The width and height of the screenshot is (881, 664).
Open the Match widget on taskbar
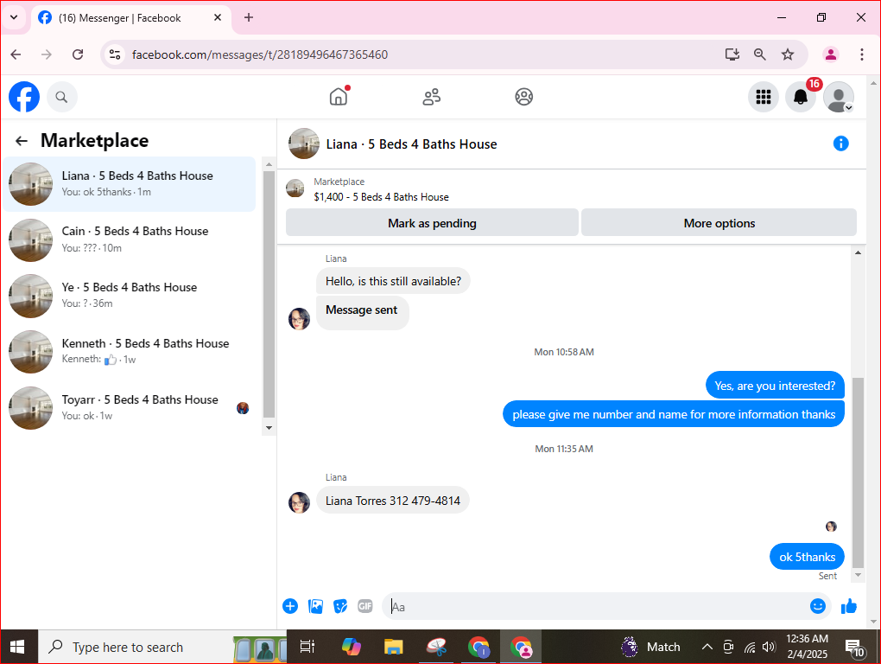coord(650,647)
